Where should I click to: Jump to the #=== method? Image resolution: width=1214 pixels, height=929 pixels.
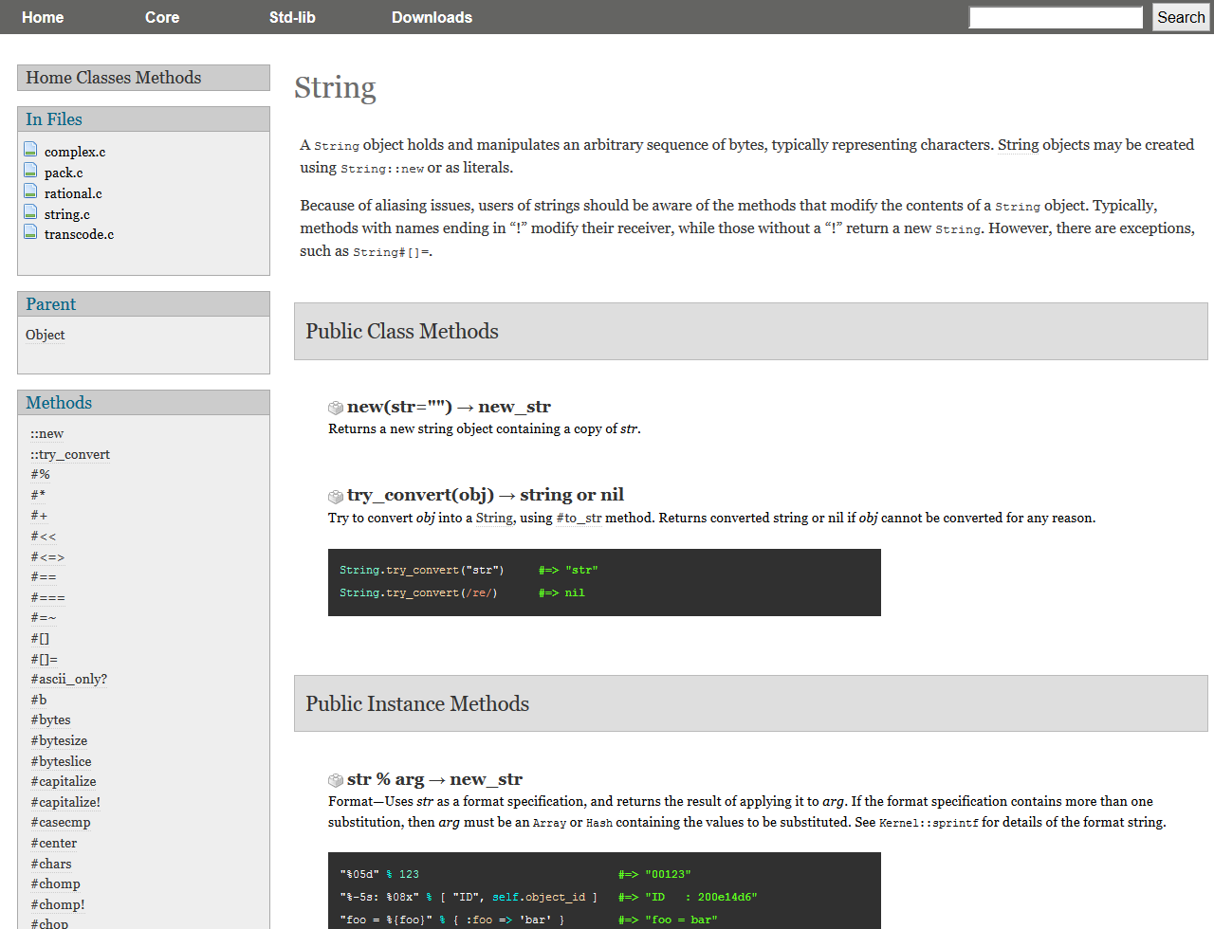47,597
